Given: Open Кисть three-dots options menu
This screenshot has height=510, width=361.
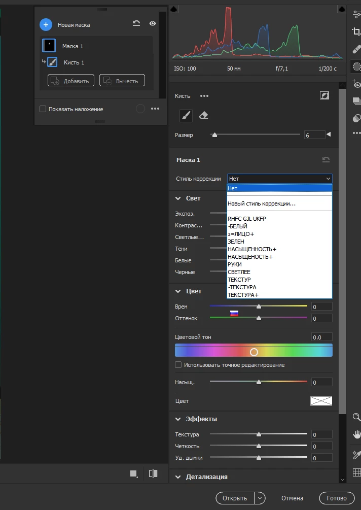Looking at the screenshot, I should click(204, 96).
